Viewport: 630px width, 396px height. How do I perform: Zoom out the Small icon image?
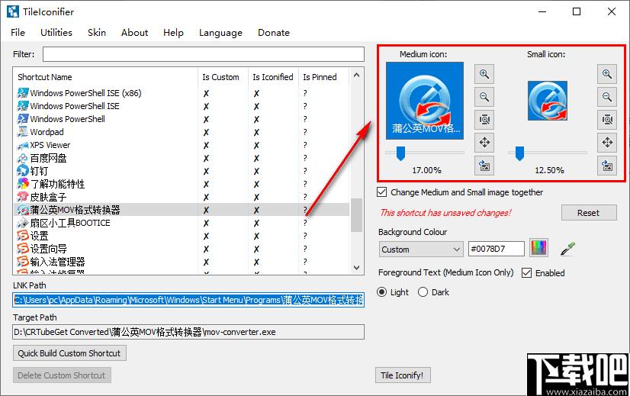tap(606, 97)
